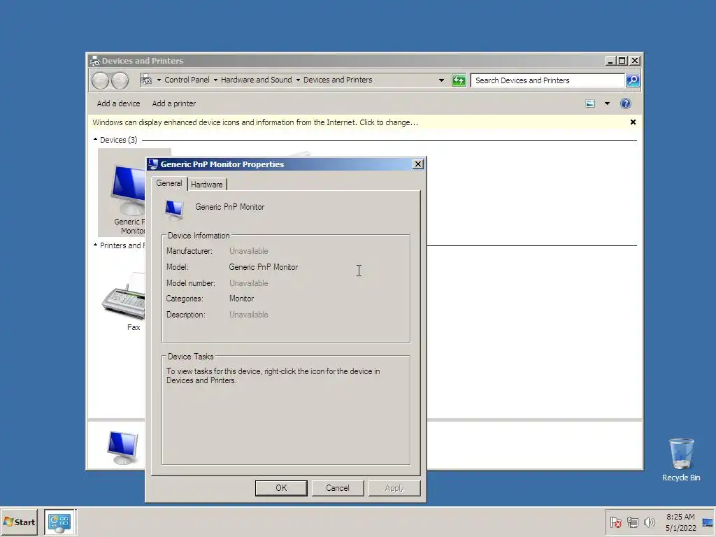Click the Device Tasks instruction text
The width and height of the screenshot is (716, 537).
[273, 375]
